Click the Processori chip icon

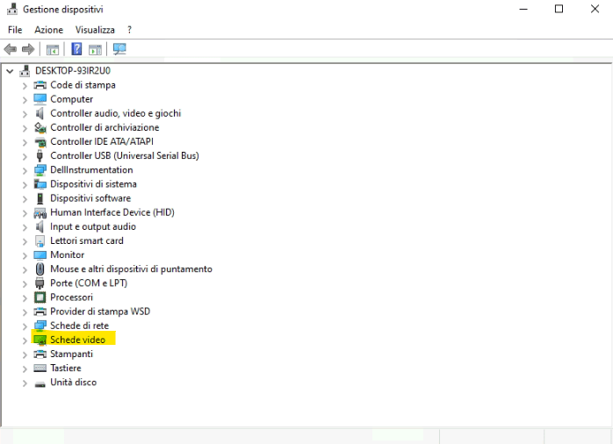click(x=40, y=297)
